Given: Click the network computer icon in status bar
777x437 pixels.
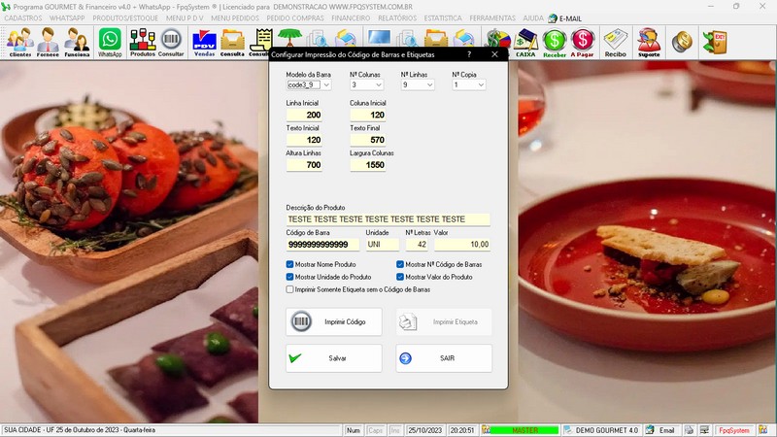Looking at the screenshot, I should [x=705, y=430].
